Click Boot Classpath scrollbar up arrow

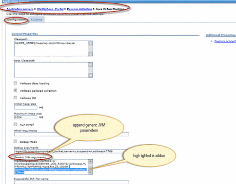click(90, 65)
